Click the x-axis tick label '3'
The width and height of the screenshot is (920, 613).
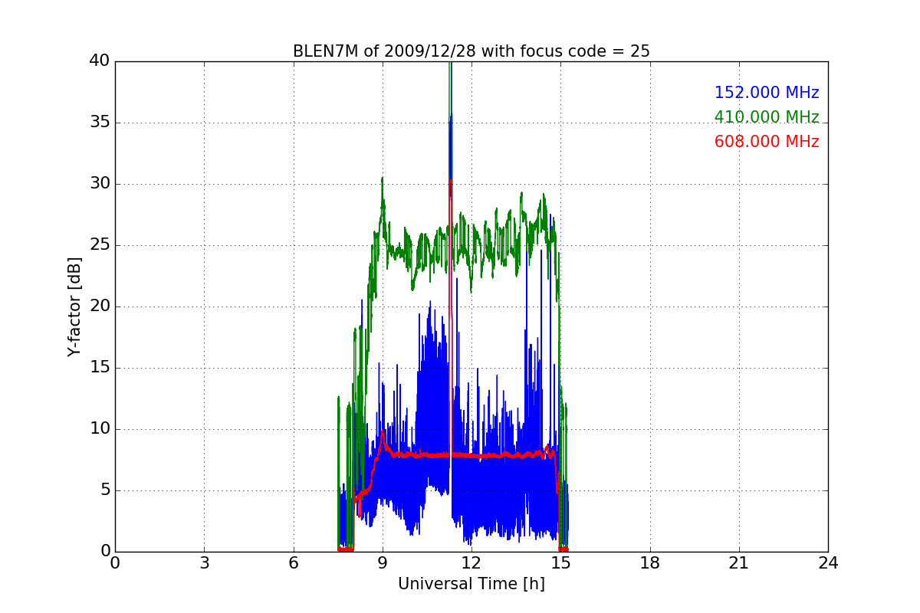point(204,563)
